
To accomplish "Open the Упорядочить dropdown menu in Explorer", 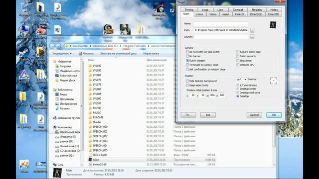I will point(62,54).
